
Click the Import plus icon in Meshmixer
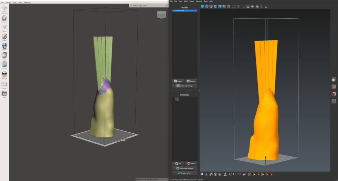pos(5,8)
